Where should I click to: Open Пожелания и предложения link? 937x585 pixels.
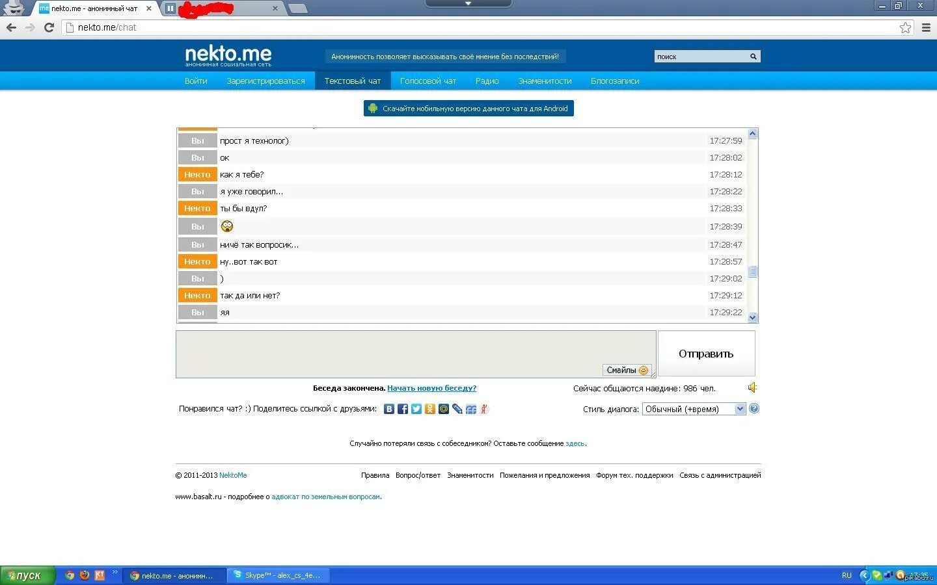[x=545, y=475]
